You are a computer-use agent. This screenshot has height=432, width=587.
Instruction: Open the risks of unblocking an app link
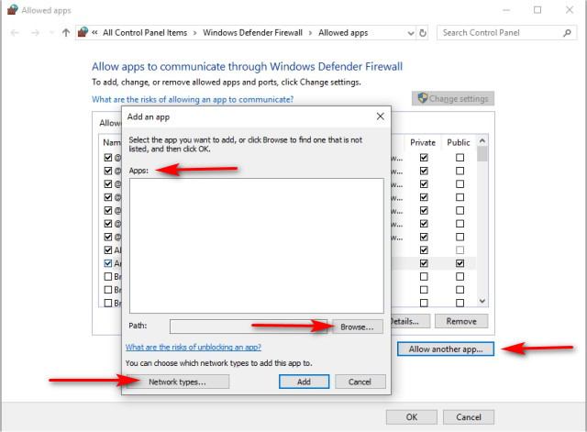point(194,347)
